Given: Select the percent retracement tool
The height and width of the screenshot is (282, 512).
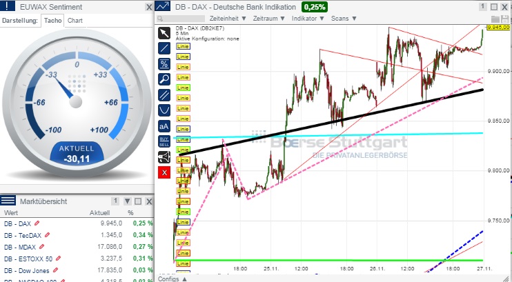Looking at the screenshot, I should click(x=164, y=64).
